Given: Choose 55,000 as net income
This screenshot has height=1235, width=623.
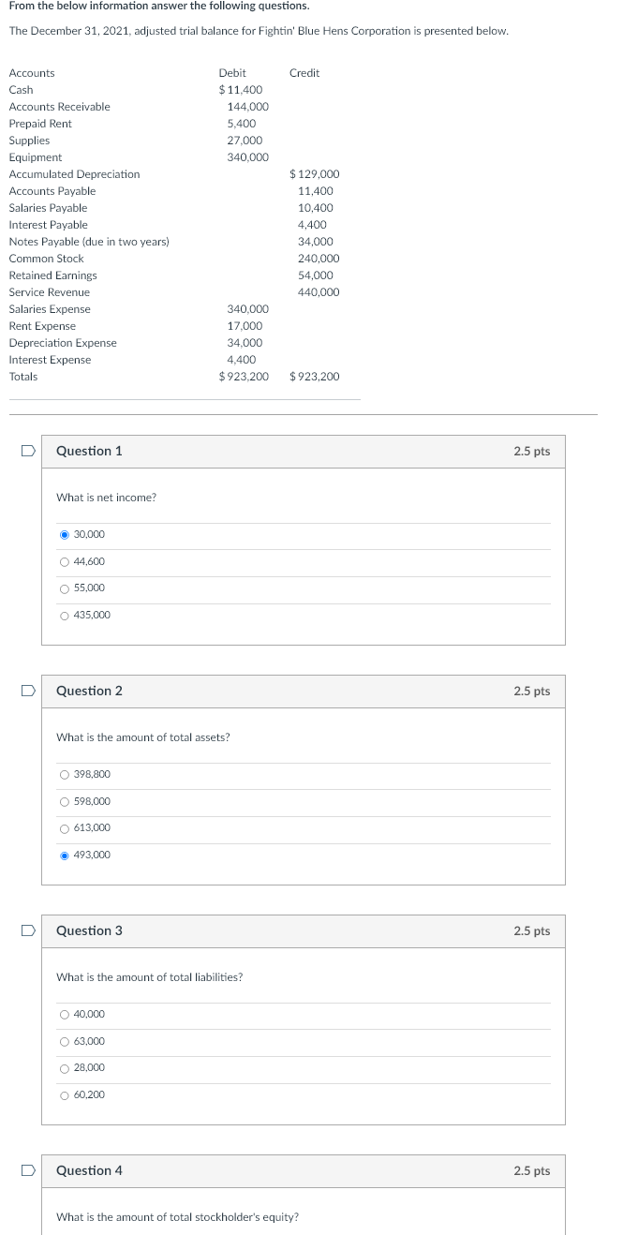Looking at the screenshot, I should coord(65,588).
